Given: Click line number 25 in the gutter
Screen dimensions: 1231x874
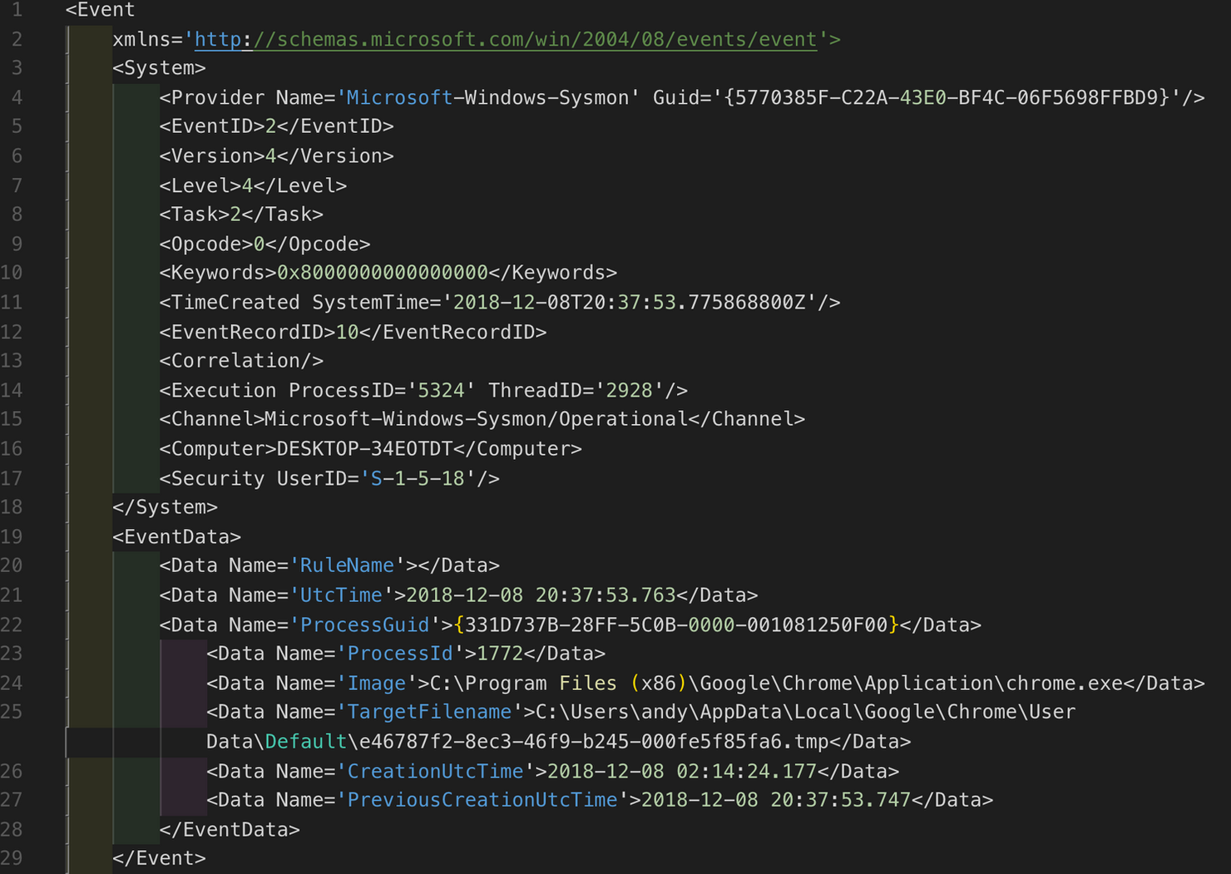Looking at the screenshot, I should [12, 712].
